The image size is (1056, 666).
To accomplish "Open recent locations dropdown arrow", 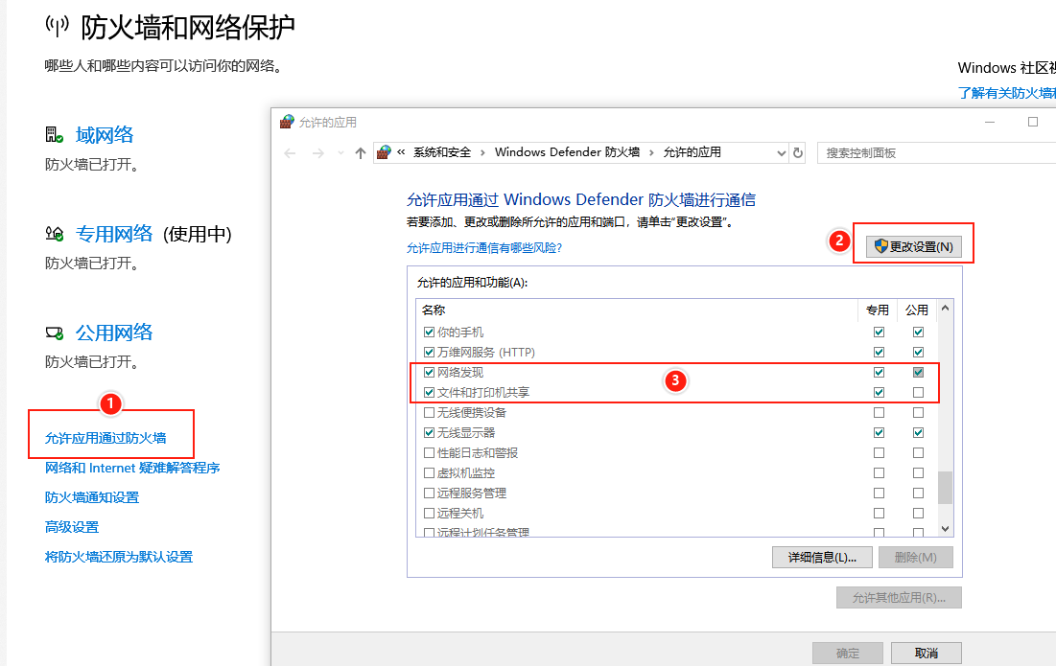I will click(x=340, y=153).
